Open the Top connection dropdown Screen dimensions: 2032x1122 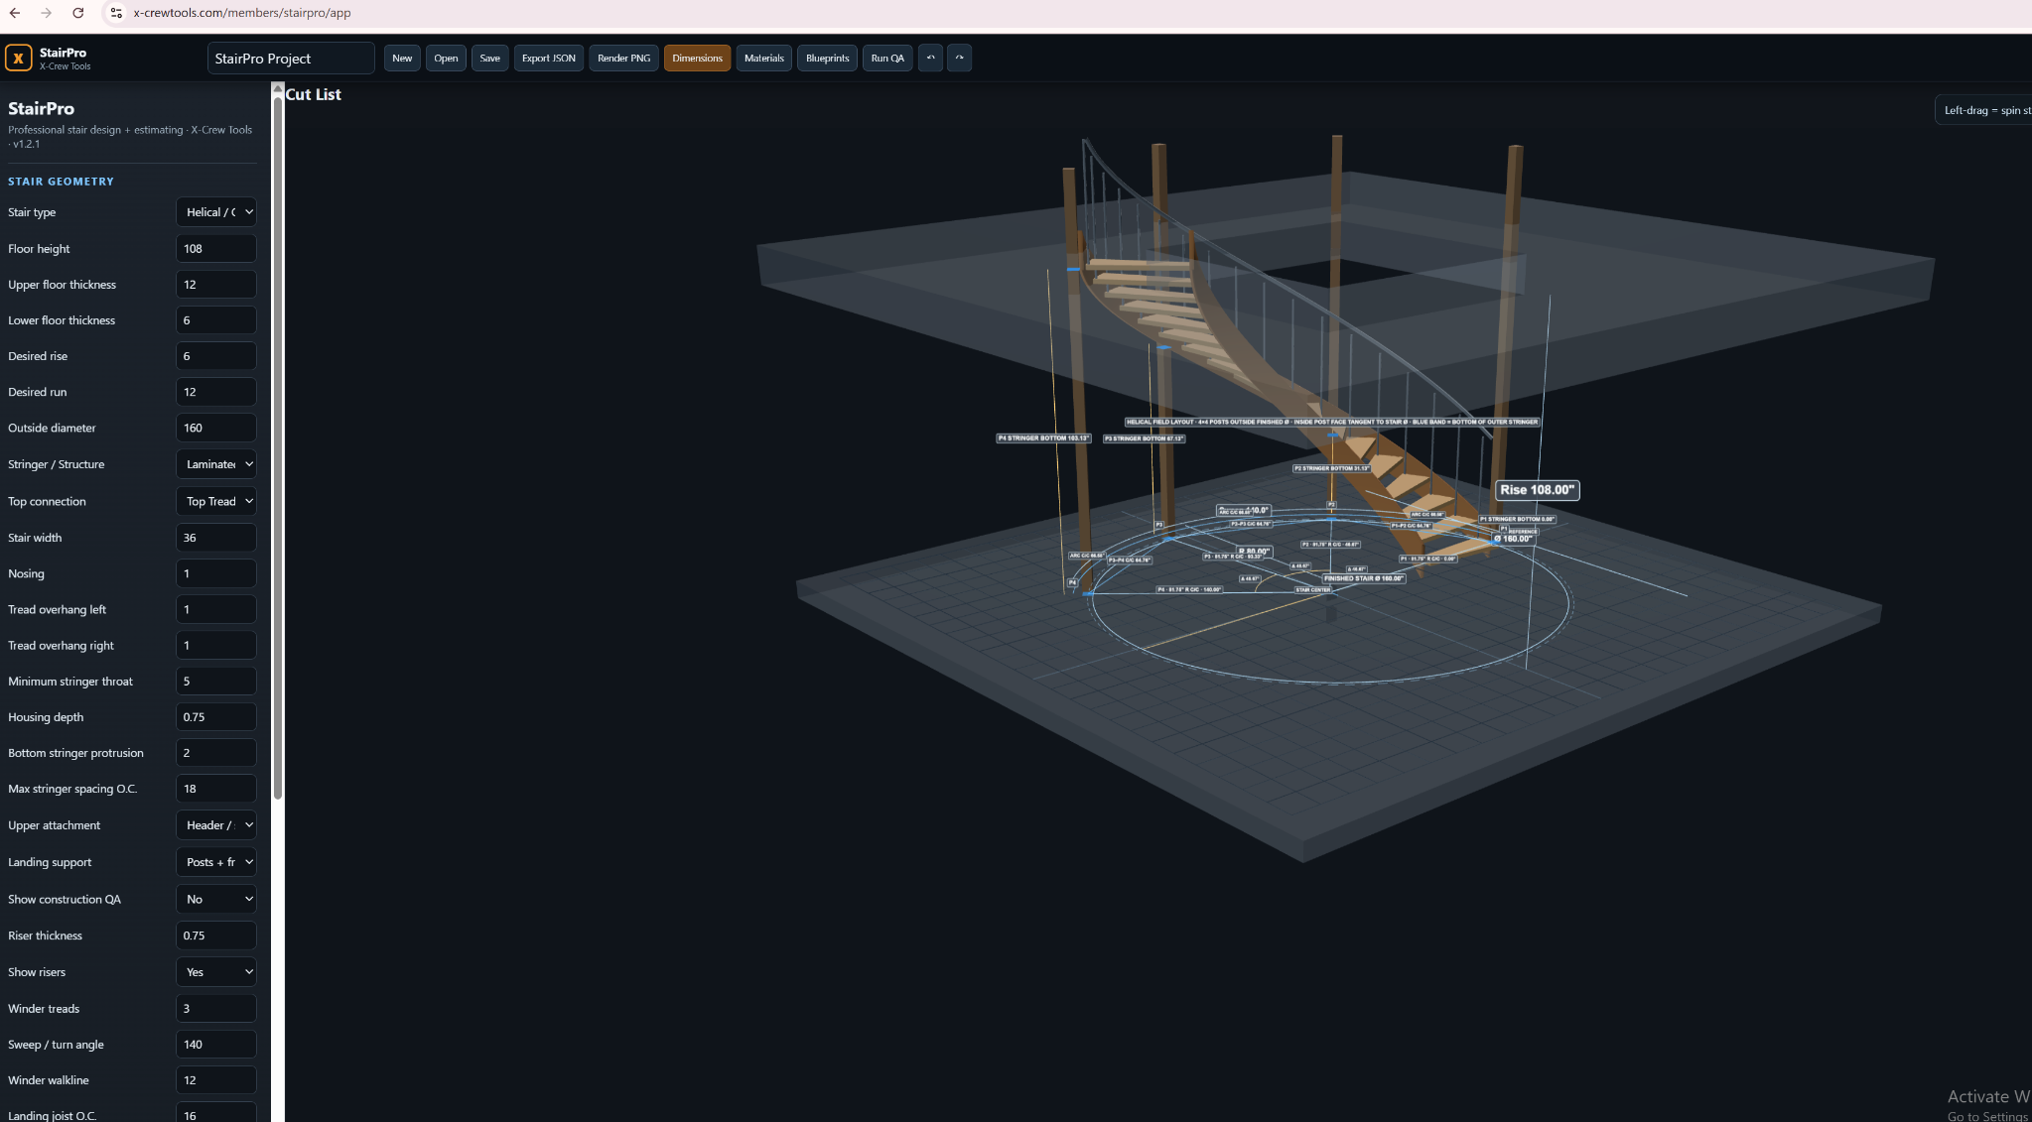pyautogui.click(x=216, y=501)
